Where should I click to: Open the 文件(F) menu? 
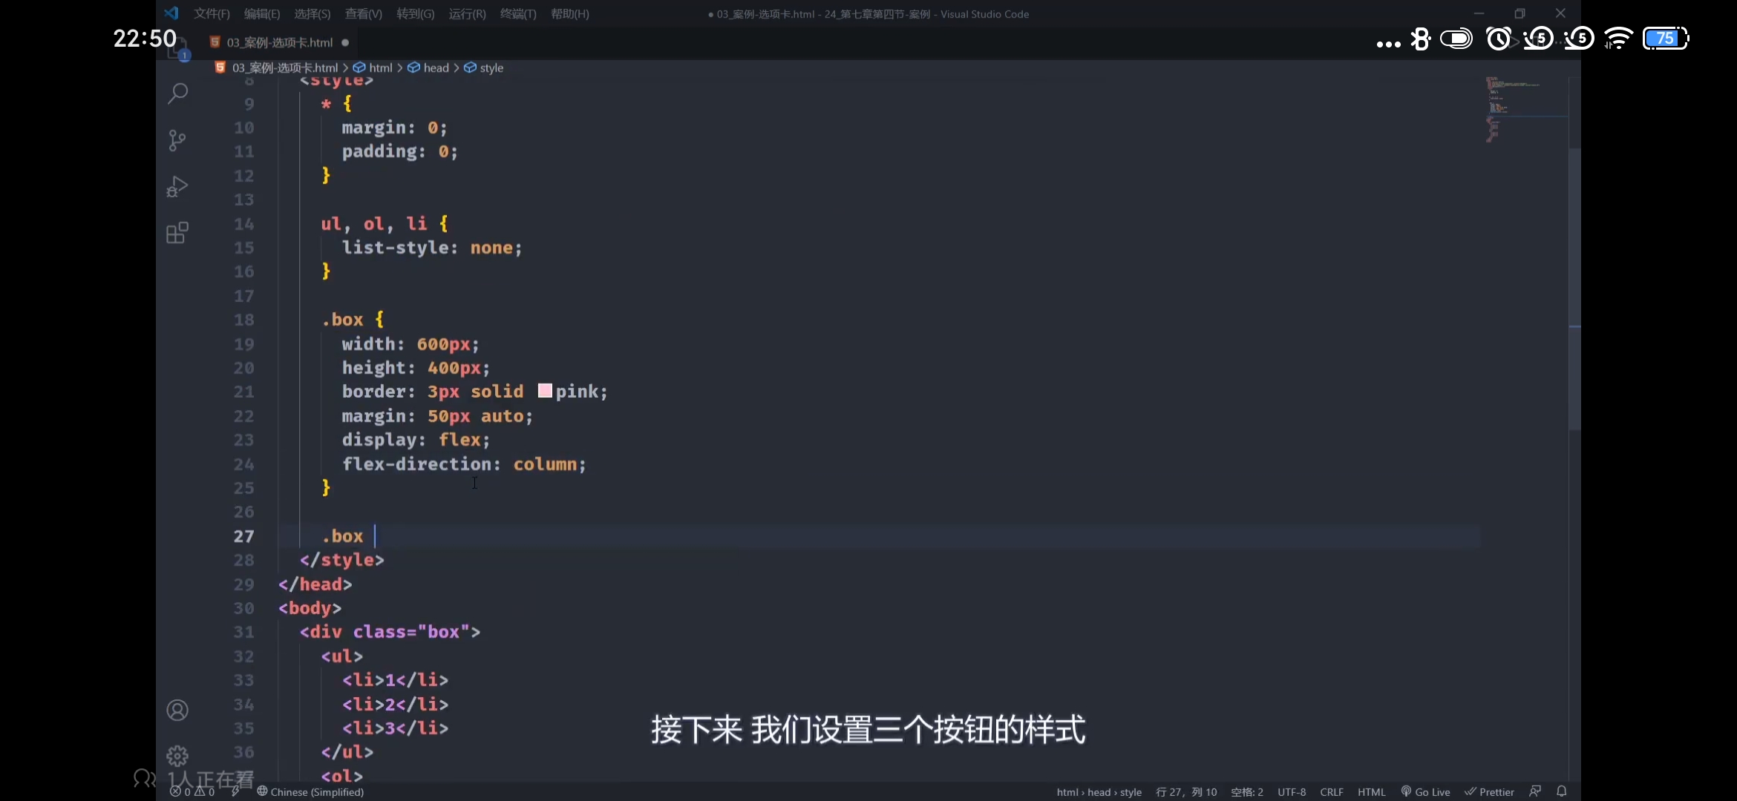click(x=212, y=14)
